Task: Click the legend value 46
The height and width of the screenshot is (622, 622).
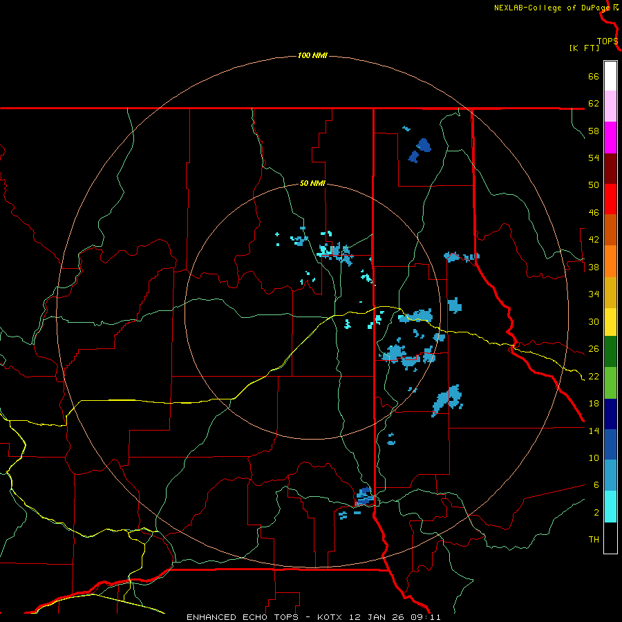Action: click(x=594, y=213)
